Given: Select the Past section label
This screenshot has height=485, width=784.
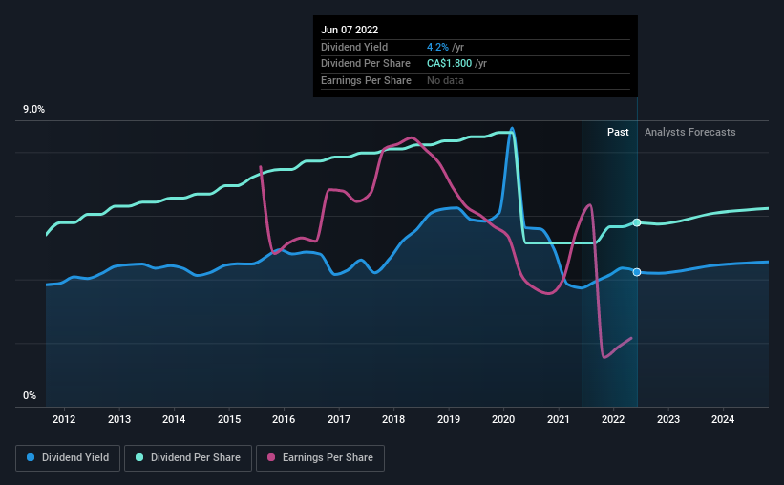Looking at the screenshot, I should (618, 132).
